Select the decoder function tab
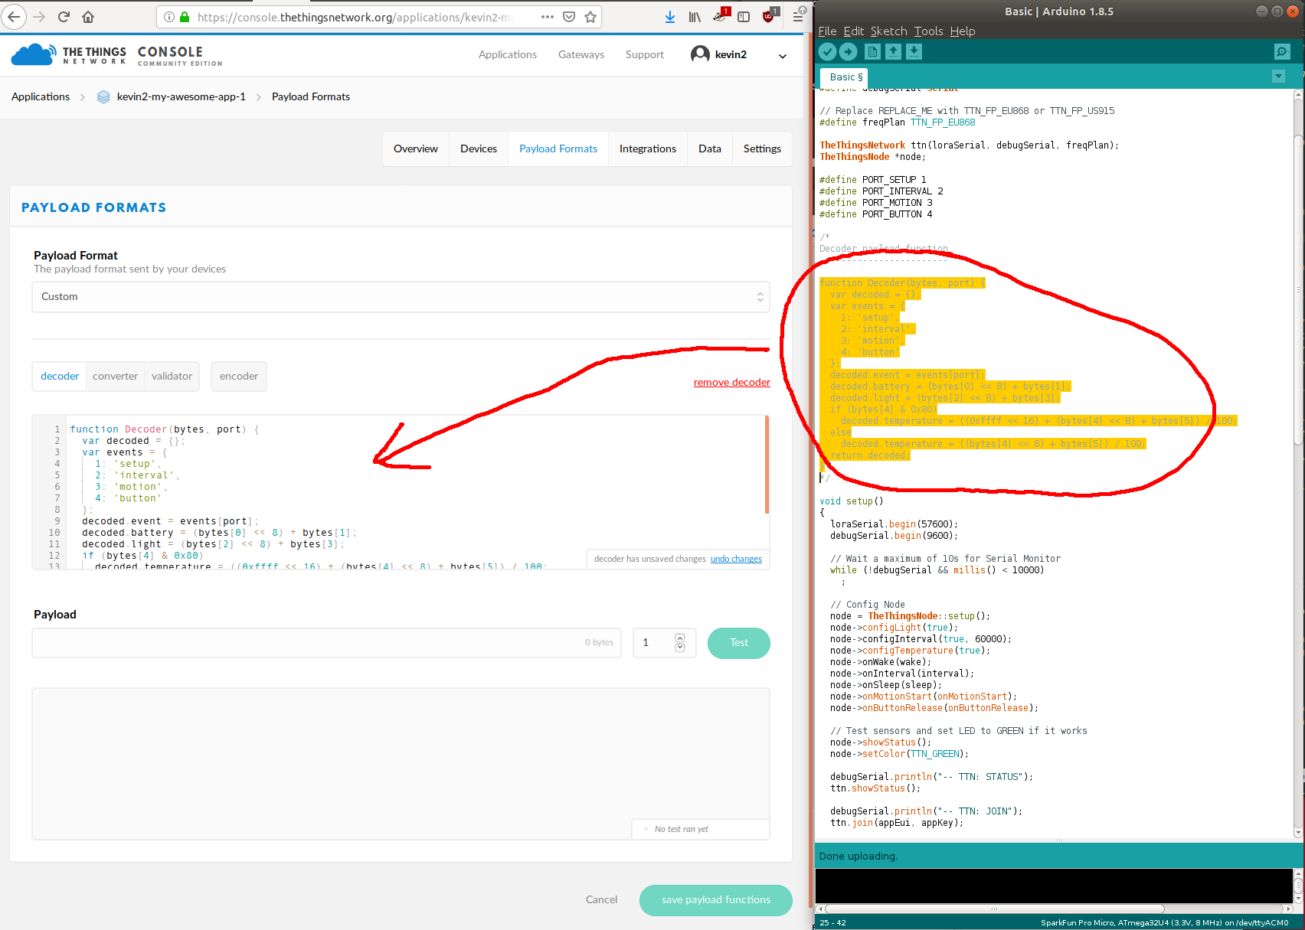 (x=60, y=377)
